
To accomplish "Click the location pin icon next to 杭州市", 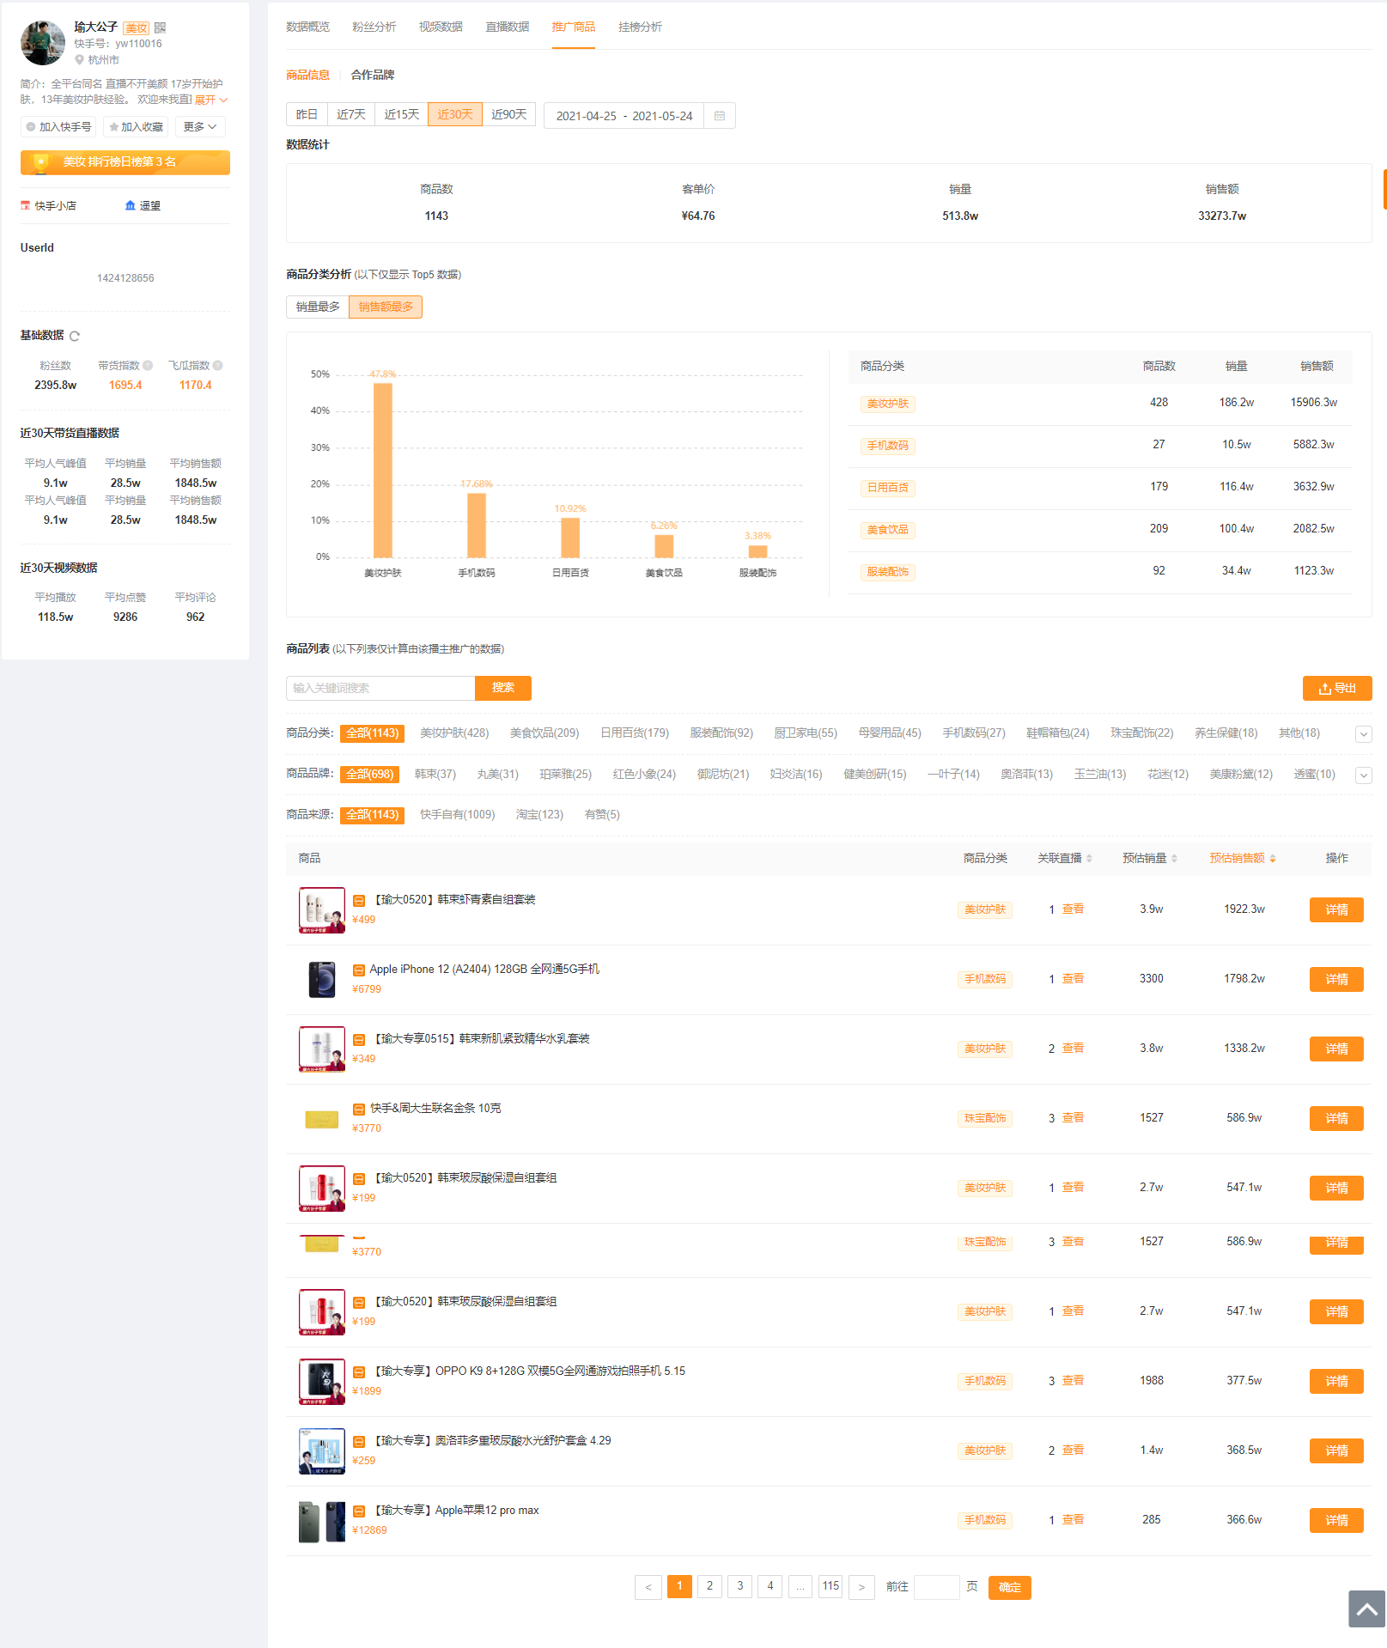I will click(x=79, y=60).
